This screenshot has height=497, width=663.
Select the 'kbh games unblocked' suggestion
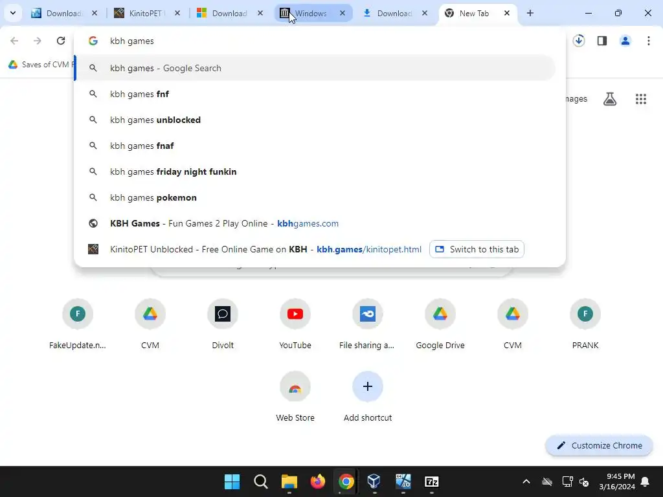coord(315,120)
